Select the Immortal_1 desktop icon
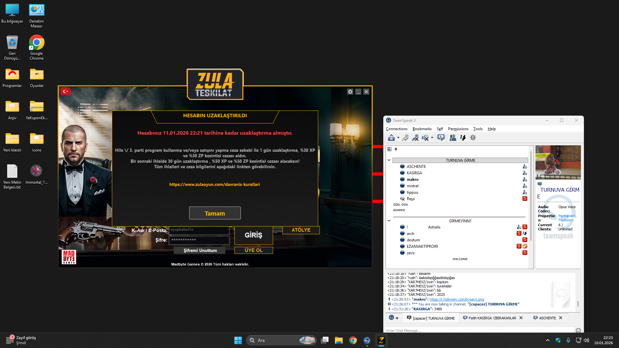 click(x=36, y=174)
